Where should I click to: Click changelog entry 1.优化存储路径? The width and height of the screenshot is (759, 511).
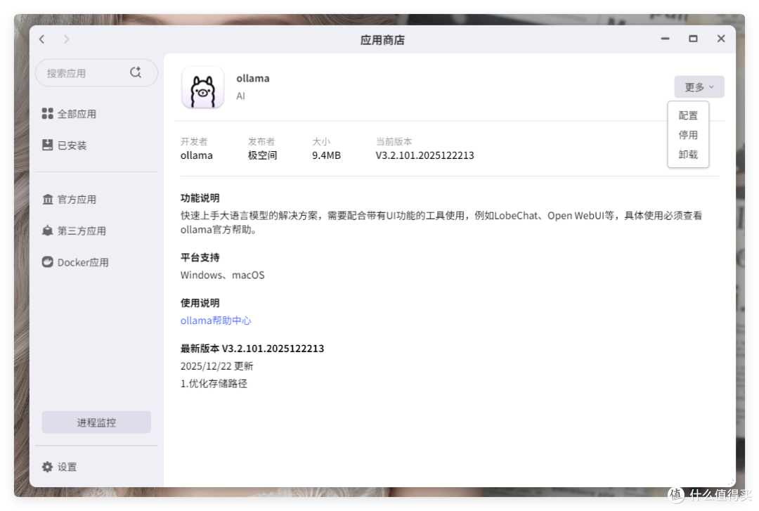(x=214, y=384)
